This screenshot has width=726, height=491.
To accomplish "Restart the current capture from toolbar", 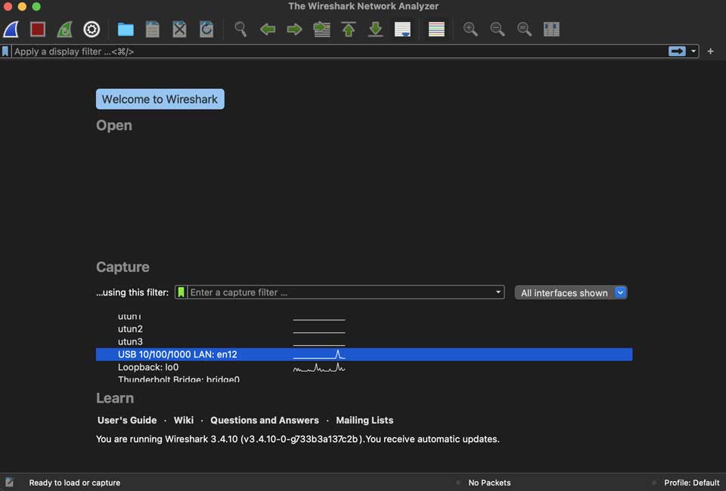I will [x=65, y=29].
